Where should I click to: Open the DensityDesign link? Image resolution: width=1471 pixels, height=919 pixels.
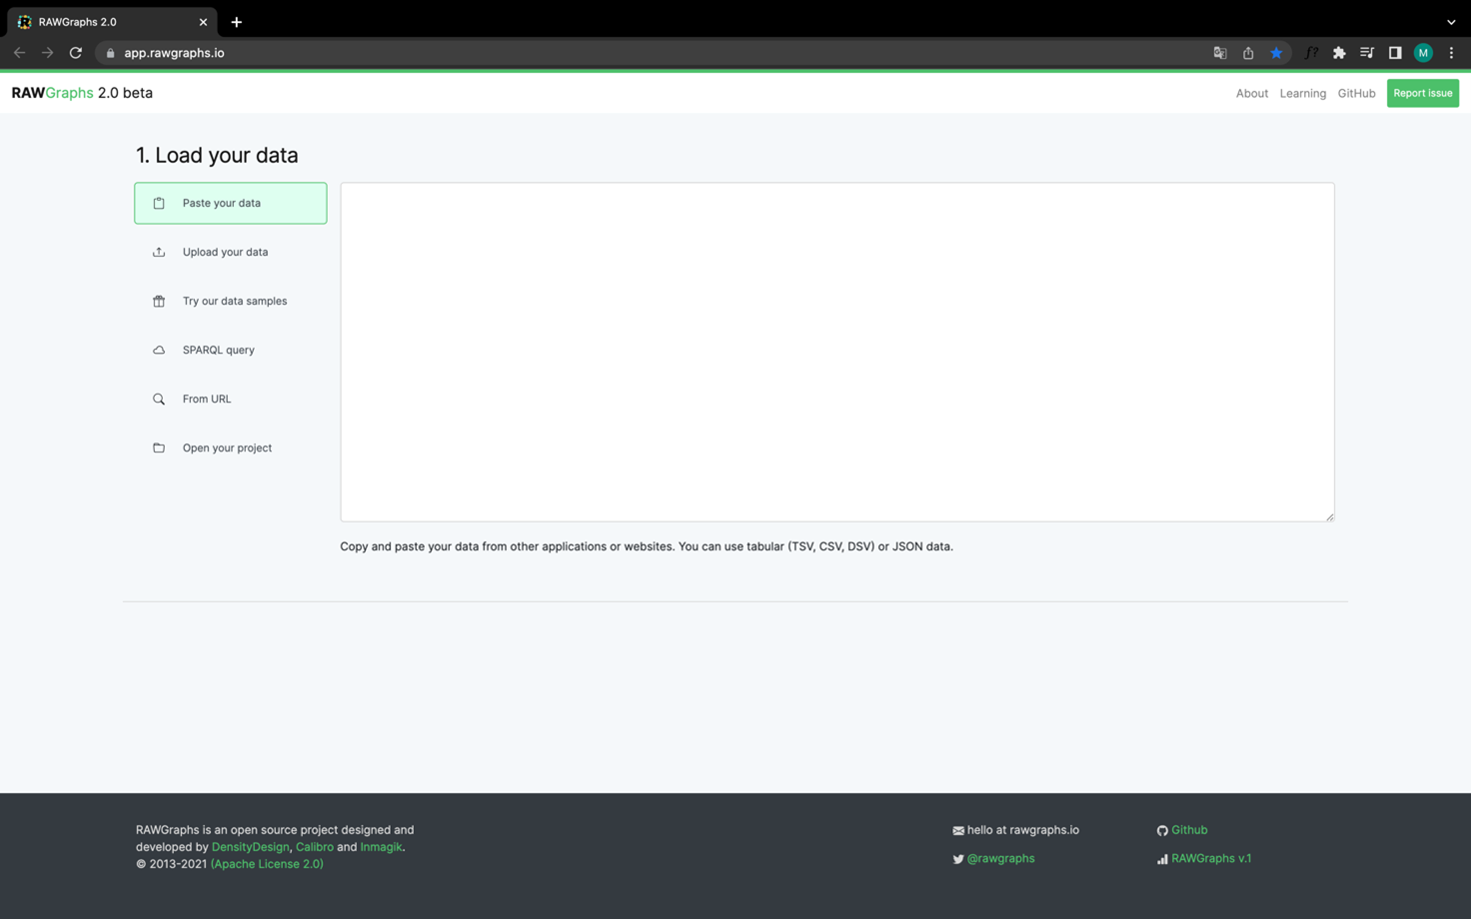(250, 847)
